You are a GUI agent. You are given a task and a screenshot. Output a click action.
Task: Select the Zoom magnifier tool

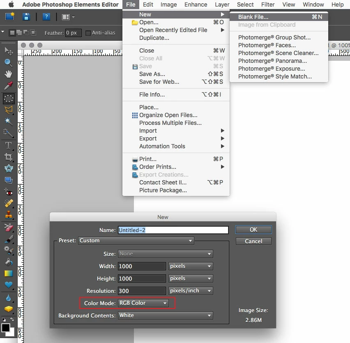coord(9,63)
